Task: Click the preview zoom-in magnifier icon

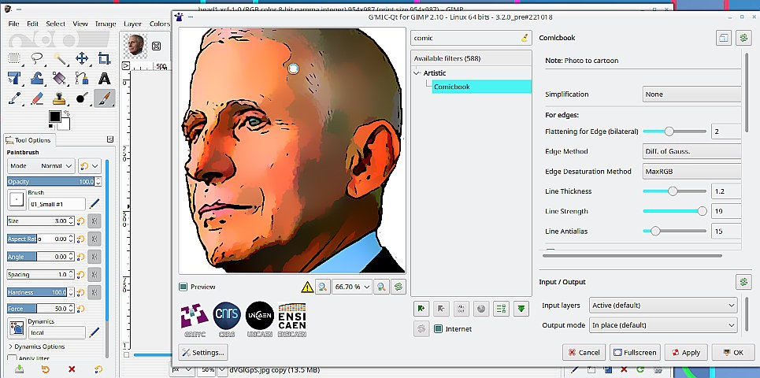Action: (381, 287)
